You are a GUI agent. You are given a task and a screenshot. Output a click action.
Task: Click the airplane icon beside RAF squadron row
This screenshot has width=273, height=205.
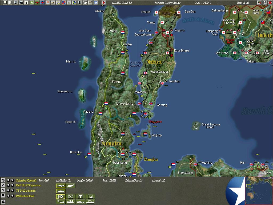coord(3,185)
